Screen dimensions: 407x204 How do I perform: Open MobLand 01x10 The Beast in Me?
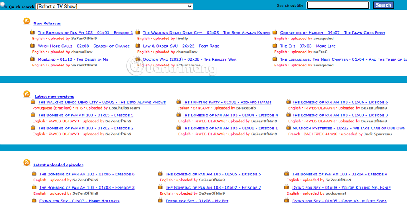(73, 59)
